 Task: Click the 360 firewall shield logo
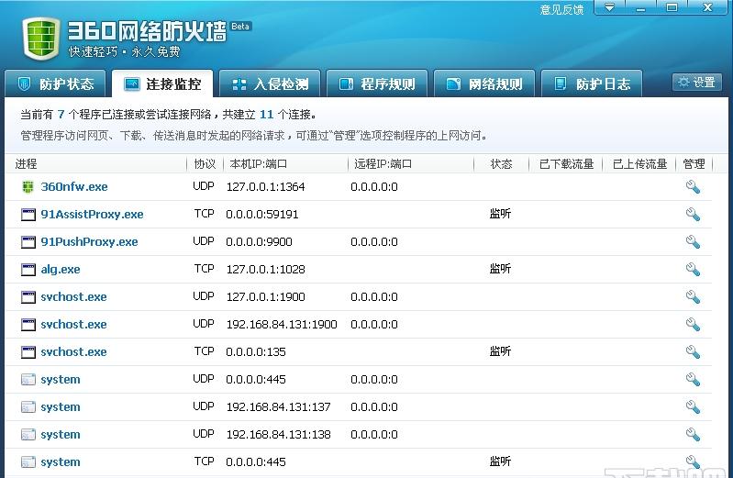point(41,39)
